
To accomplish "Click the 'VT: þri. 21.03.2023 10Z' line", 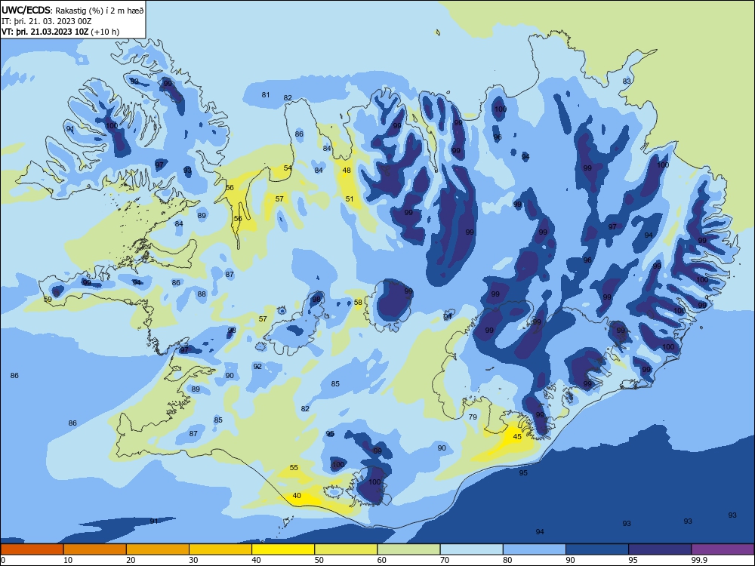I will click(45, 32).
